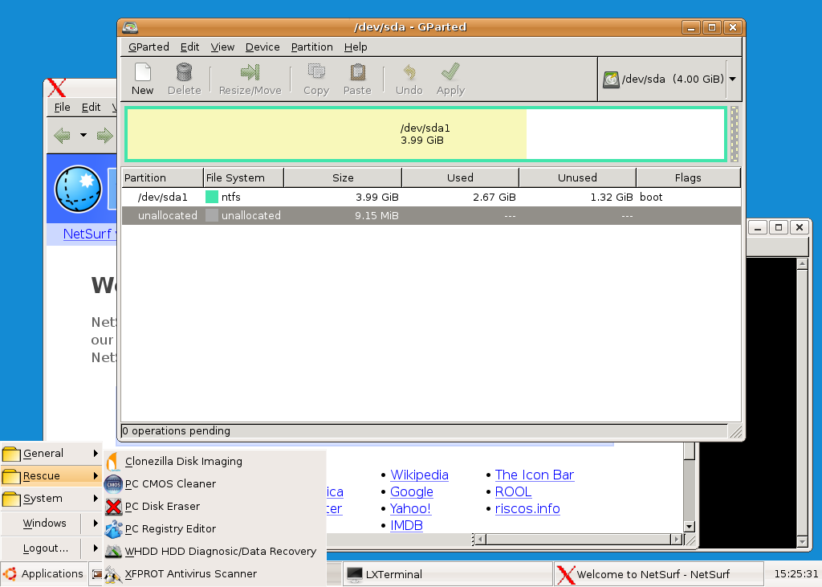The image size is (822, 587).
Task: Click the Flags column header
Action: (688, 177)
